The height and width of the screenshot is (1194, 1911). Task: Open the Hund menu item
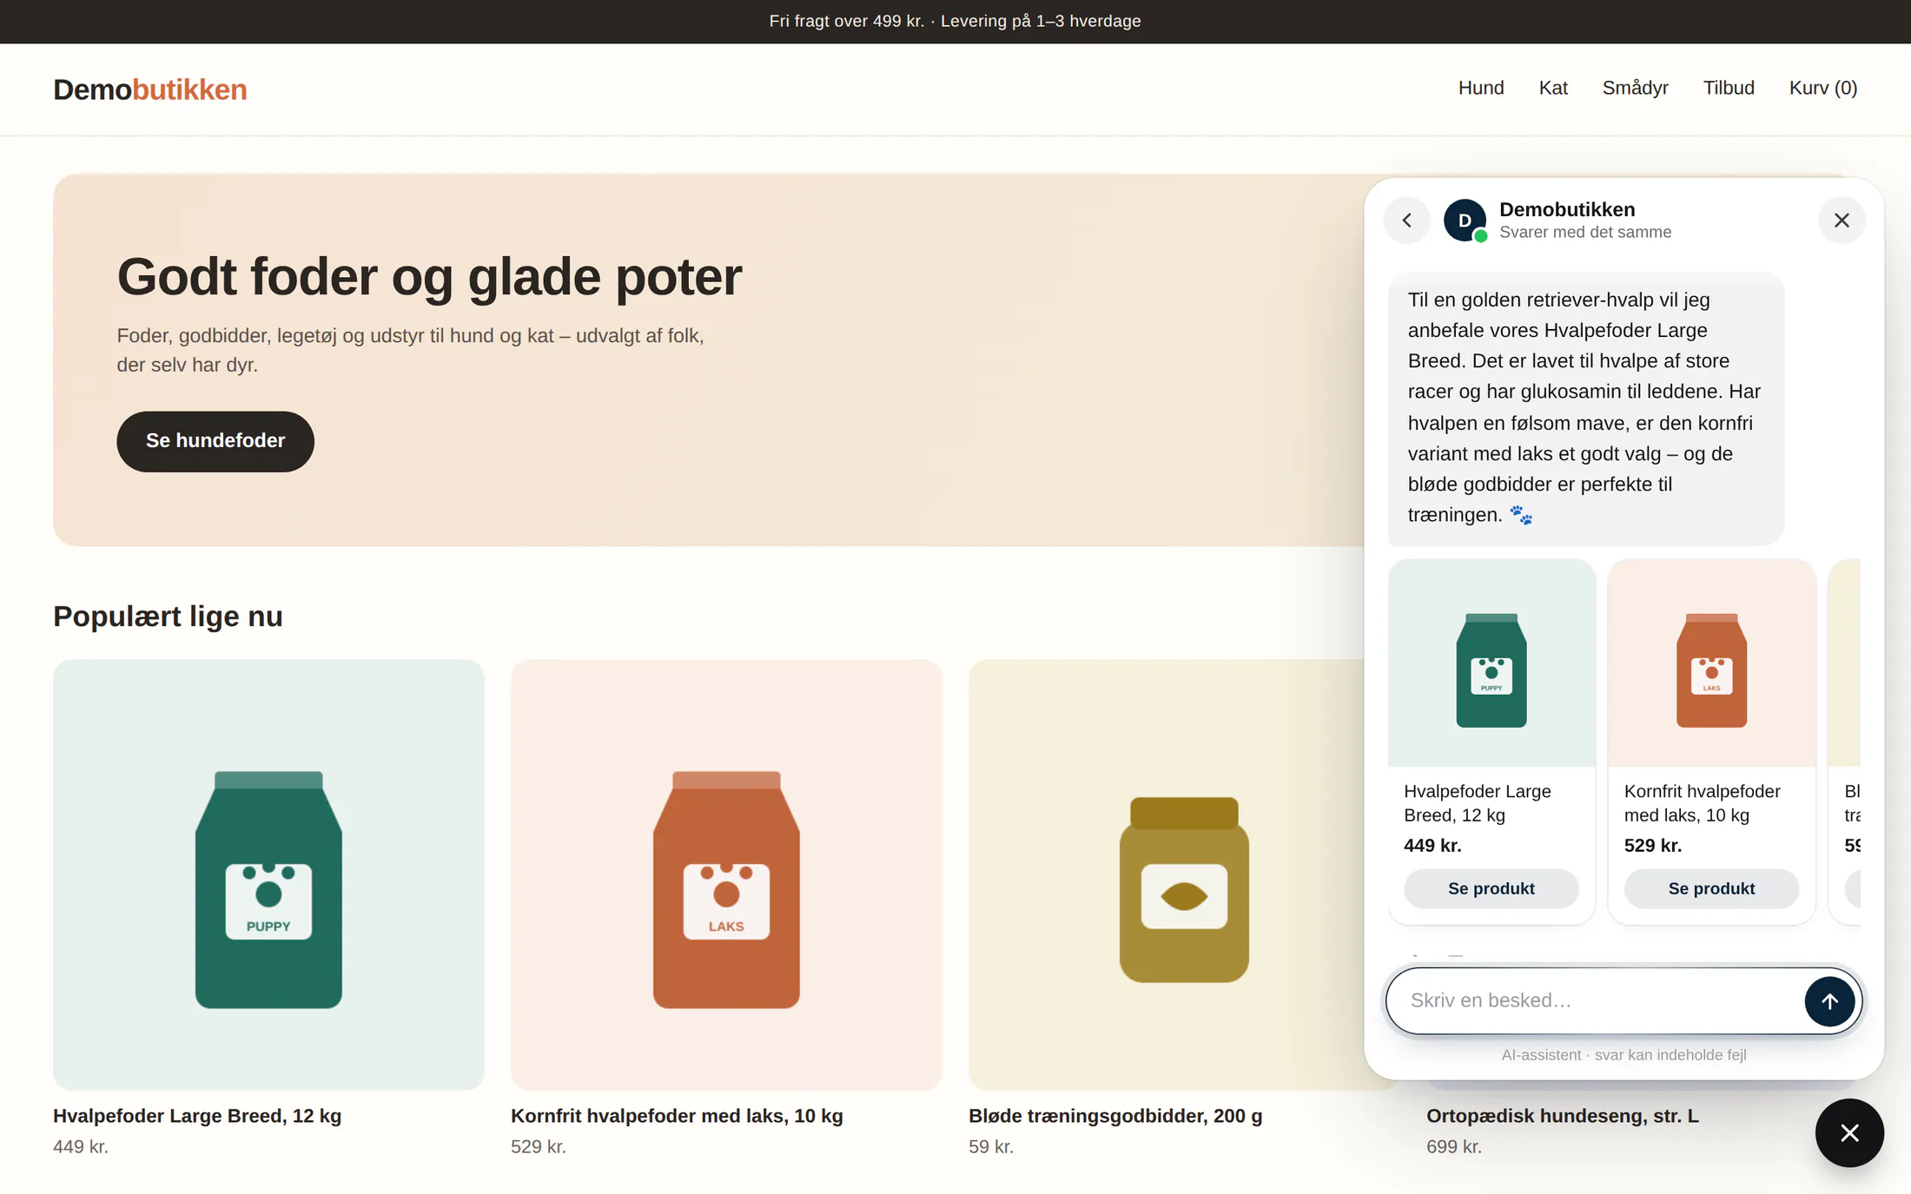1480,89
